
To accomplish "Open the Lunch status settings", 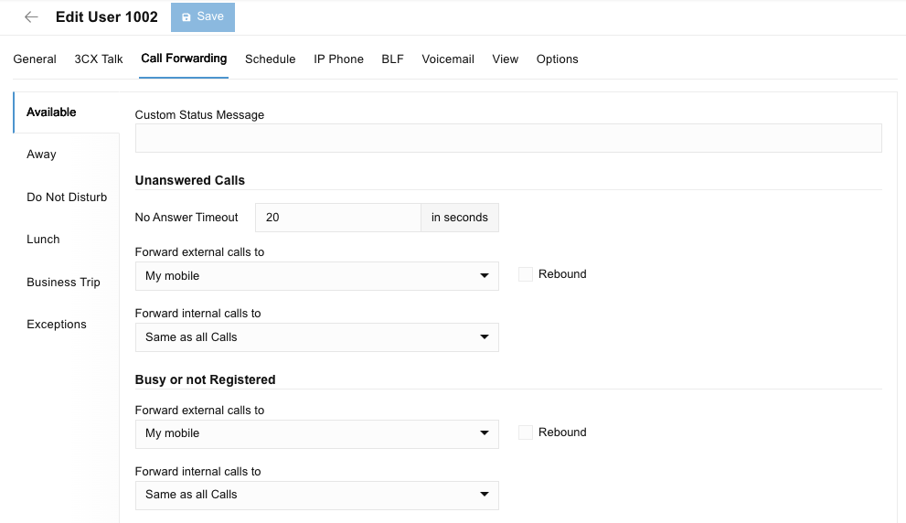I will pyautogui.click(x=43, y=240).
